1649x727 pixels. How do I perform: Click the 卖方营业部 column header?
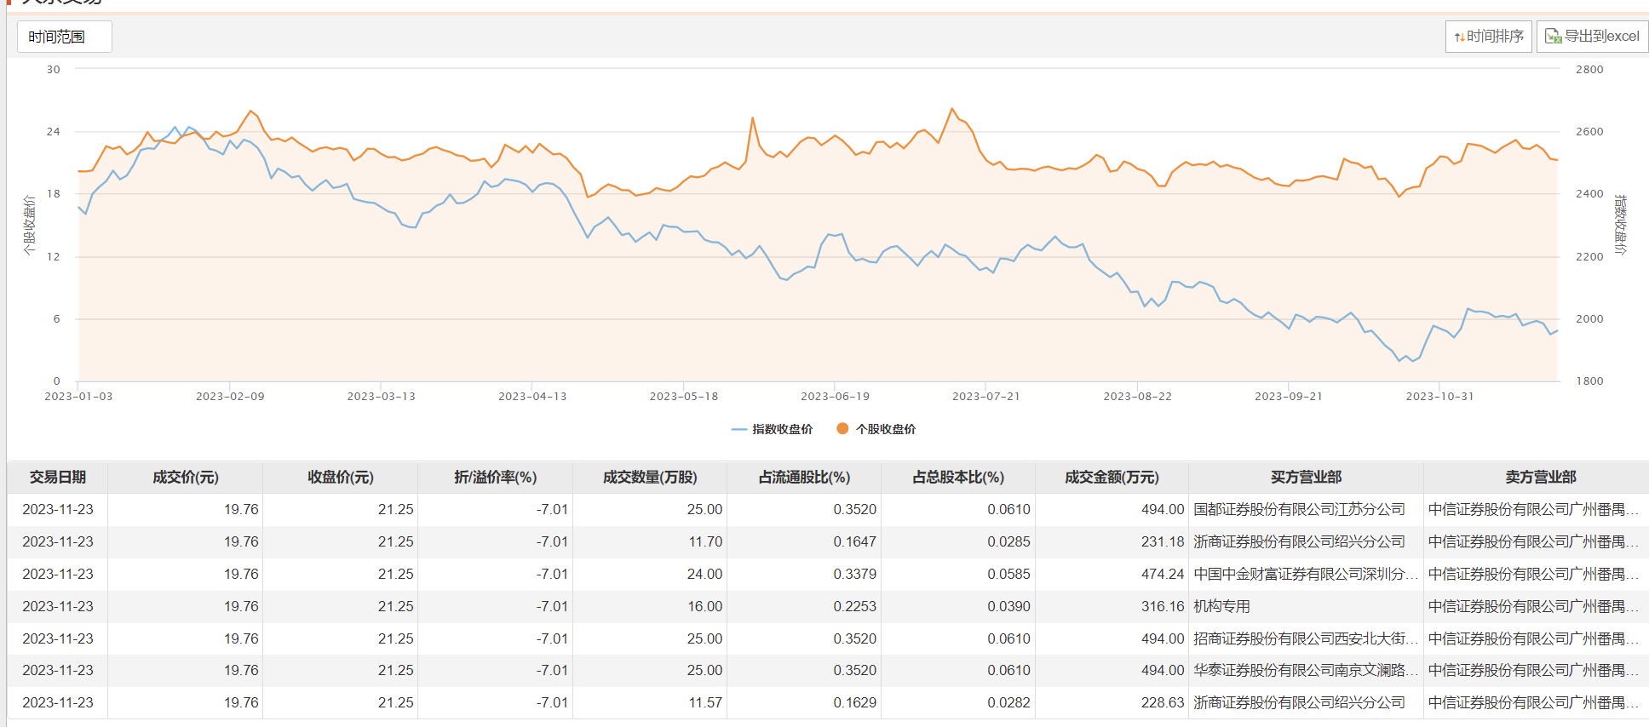point(1540,478)
